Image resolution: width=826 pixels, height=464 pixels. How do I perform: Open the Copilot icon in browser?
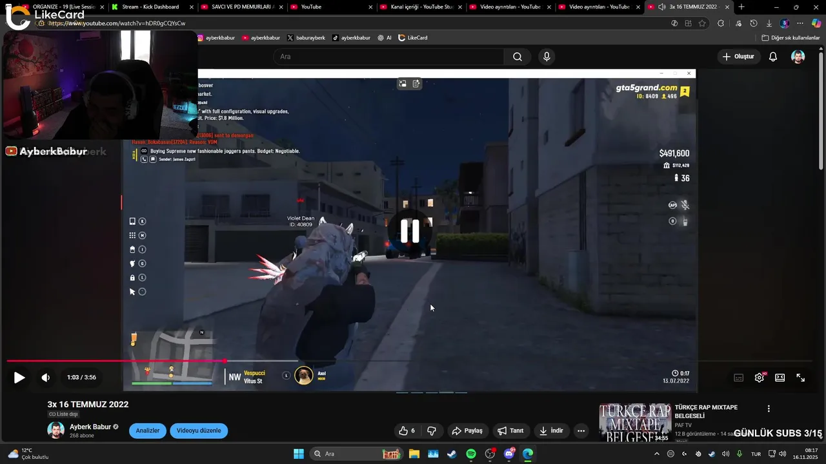(816, 23)
